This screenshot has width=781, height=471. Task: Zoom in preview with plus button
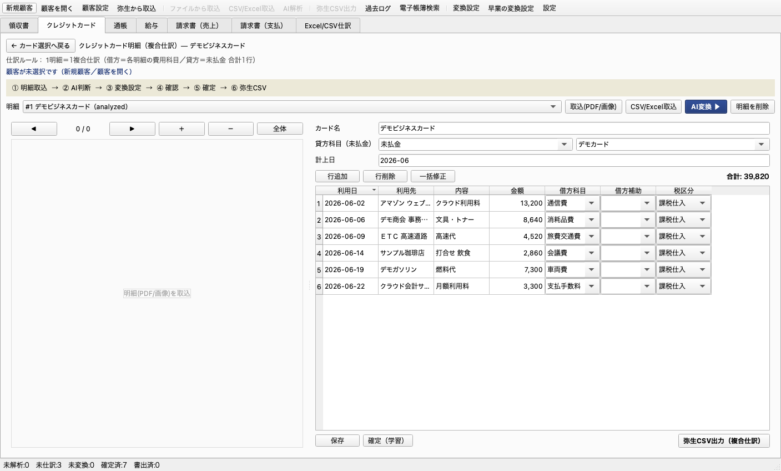point(182,129)
